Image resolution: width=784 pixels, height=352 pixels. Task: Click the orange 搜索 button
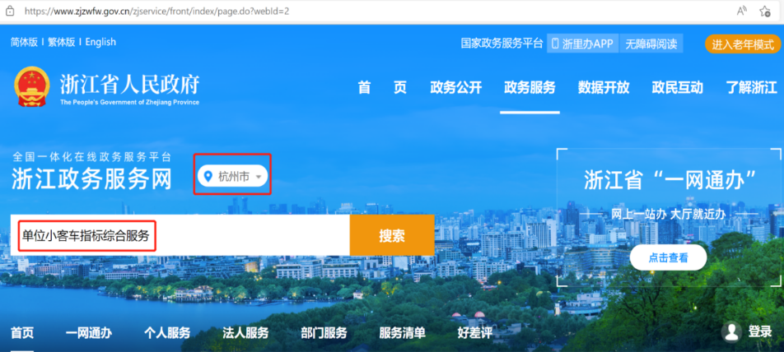(392, 236)
